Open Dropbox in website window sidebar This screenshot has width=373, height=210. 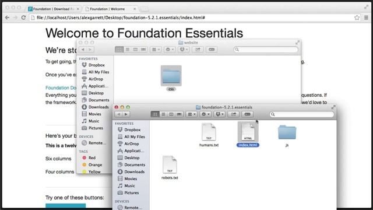[93, 65]
